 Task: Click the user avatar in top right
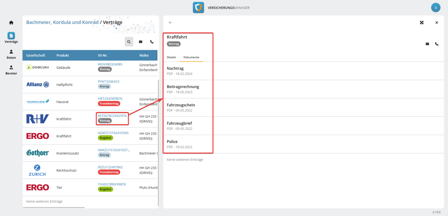(435, 7)
